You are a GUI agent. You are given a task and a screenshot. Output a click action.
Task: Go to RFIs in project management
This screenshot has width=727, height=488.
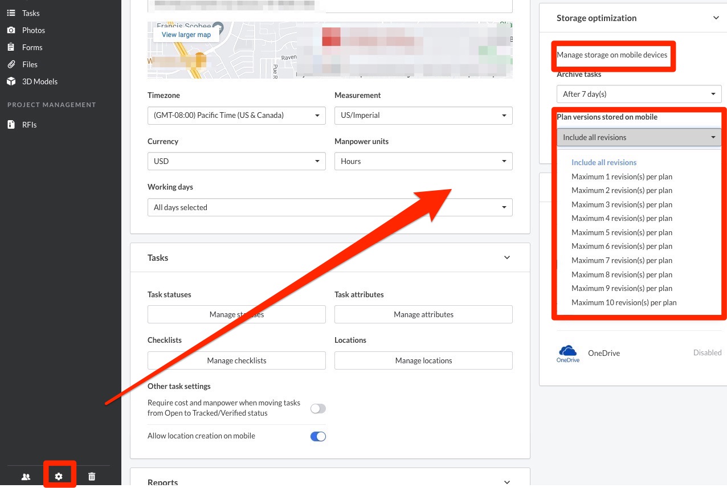pyautogui.click(x=29, y=125)
